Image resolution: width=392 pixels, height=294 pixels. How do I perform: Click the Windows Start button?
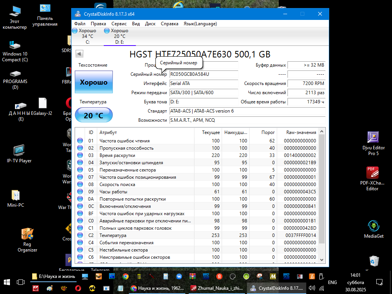coord(7,283)
